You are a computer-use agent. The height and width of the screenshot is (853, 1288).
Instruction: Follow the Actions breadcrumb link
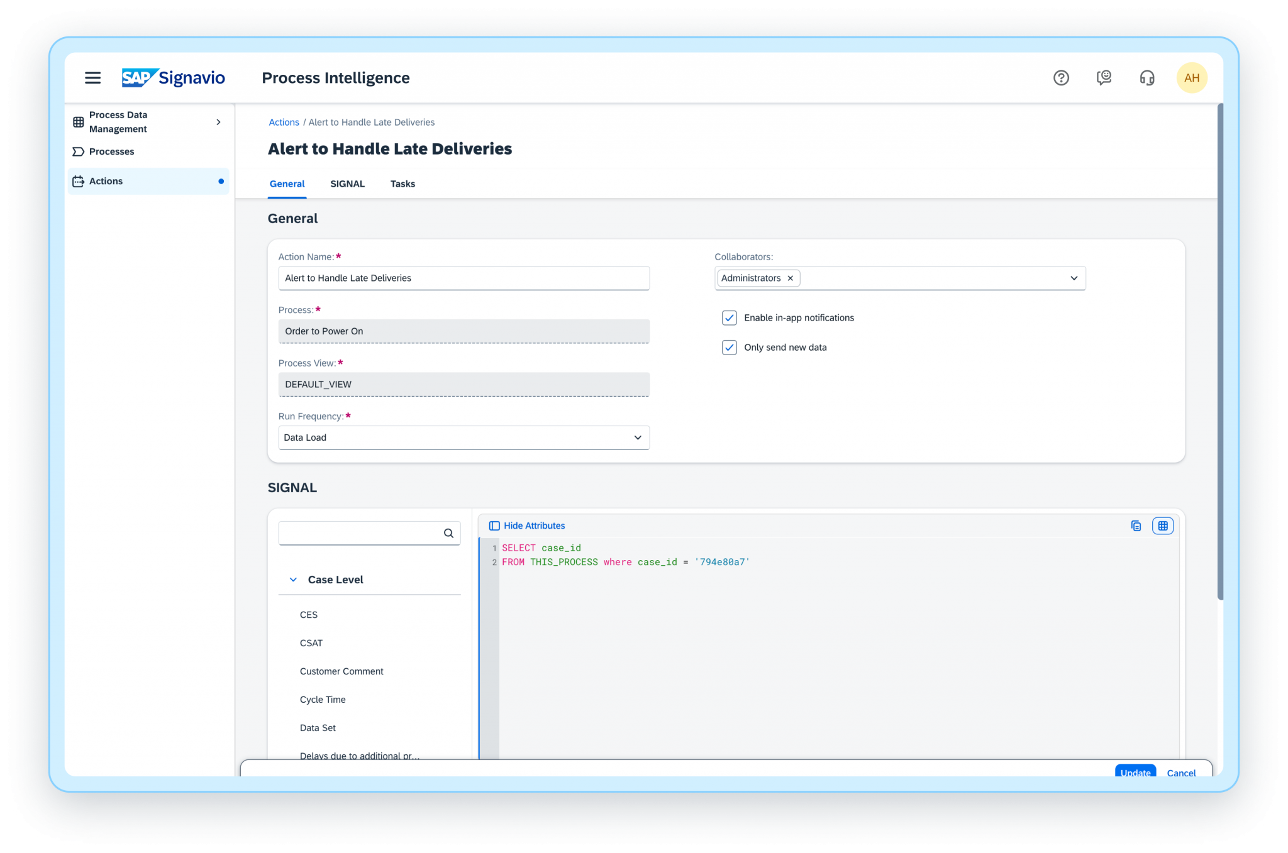click(283, 122)
